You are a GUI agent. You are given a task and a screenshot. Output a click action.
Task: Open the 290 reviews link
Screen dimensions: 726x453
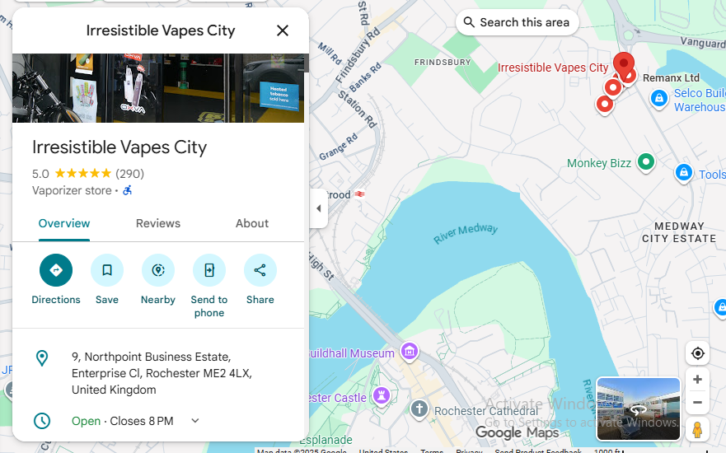[x=129, y=174]
